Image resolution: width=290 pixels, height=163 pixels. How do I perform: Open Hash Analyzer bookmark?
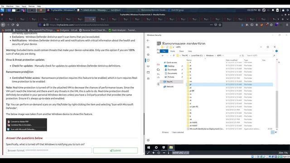pyautogui.click(x=122, y=30)
